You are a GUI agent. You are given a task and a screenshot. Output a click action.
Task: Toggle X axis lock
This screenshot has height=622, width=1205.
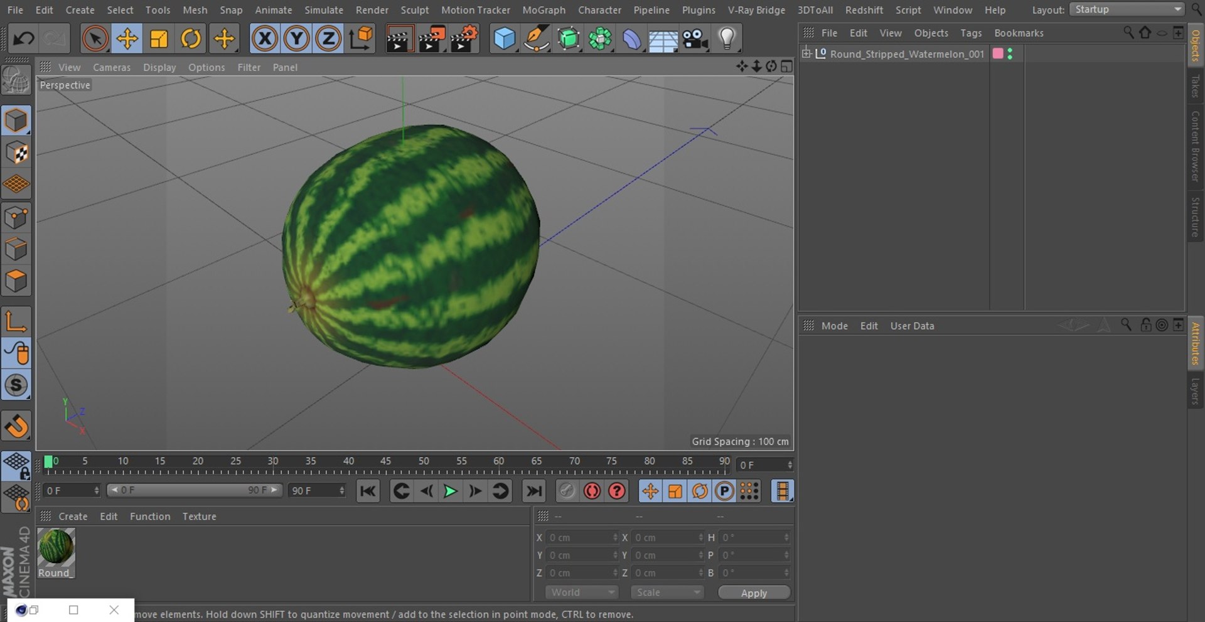(x=265, y=39)
